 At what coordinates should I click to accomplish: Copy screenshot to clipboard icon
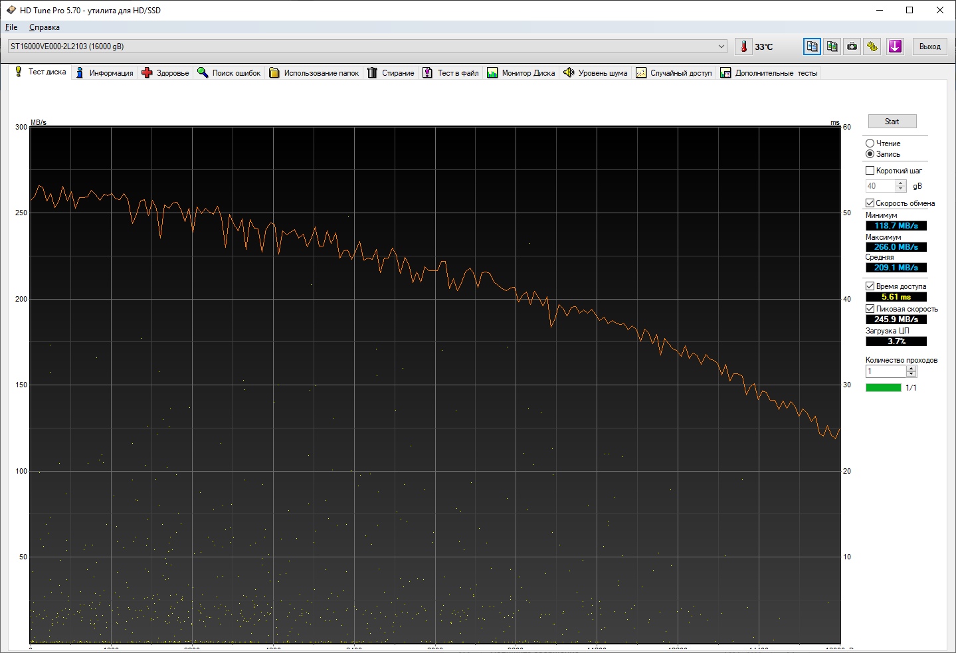[x=832, y=47]
